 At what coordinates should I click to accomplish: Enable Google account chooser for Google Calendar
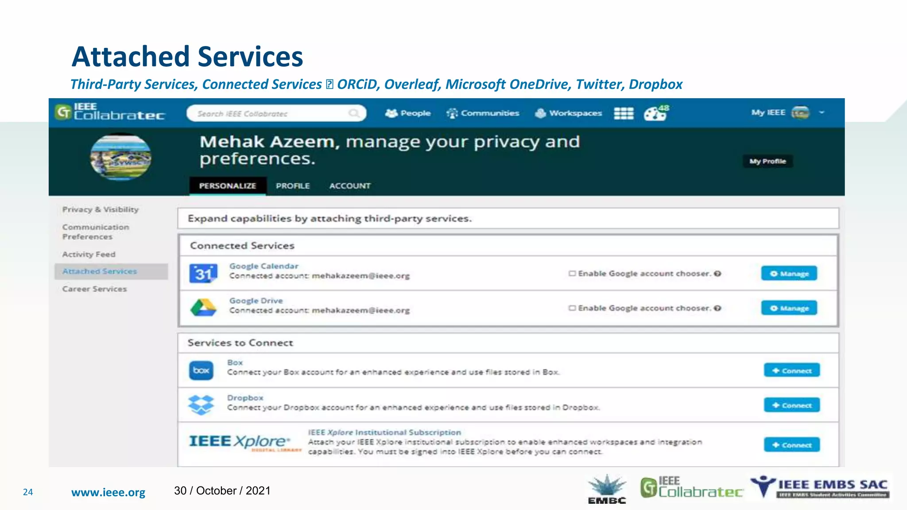click(x=572, y=274)
